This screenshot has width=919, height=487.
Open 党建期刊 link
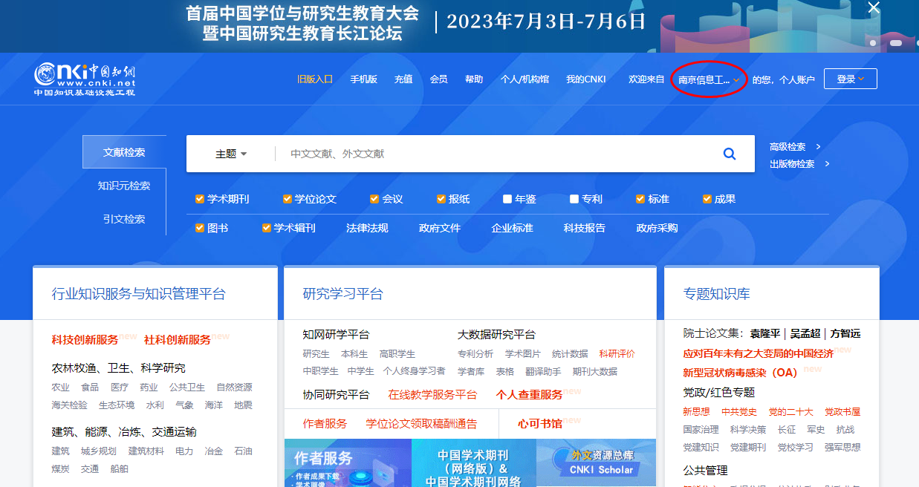coord(748,448)
